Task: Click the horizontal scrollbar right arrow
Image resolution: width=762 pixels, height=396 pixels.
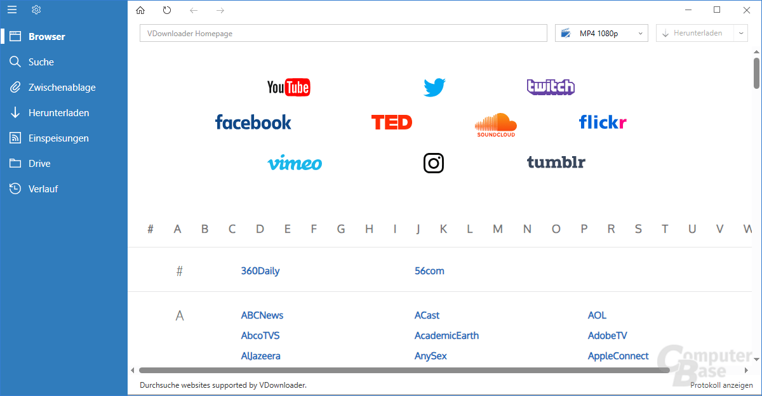Action: 746,370
